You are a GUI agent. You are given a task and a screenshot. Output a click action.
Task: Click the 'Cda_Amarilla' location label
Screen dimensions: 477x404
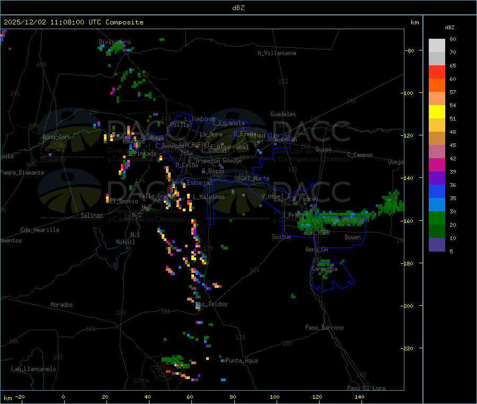40,230
